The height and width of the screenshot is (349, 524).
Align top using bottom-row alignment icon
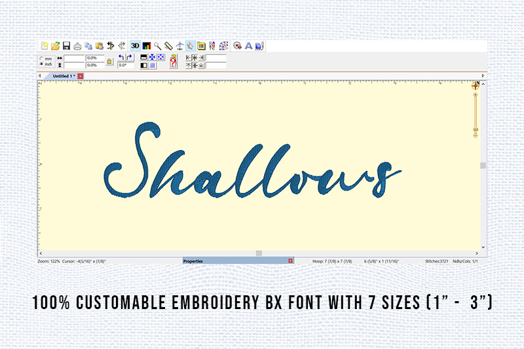pos(189,65)
